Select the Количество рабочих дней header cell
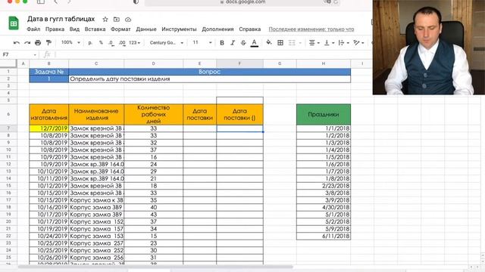The image size is (485, 272). pyautogui.click(x=153, y=114)
